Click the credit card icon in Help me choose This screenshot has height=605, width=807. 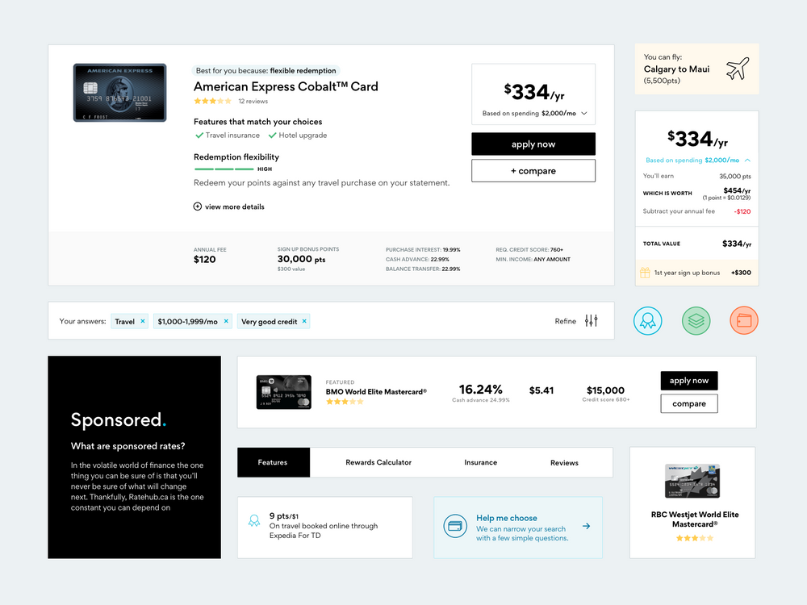[x=455, y=527]
